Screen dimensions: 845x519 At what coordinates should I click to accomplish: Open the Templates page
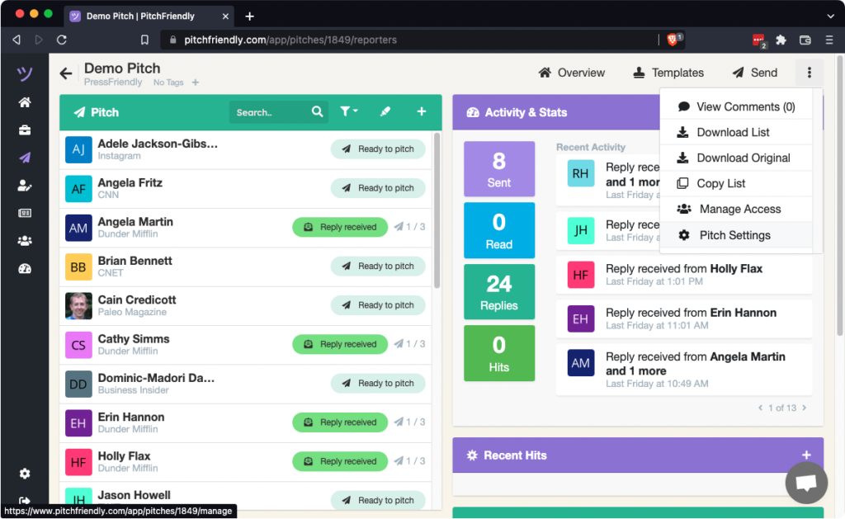[x=668, y=73]
